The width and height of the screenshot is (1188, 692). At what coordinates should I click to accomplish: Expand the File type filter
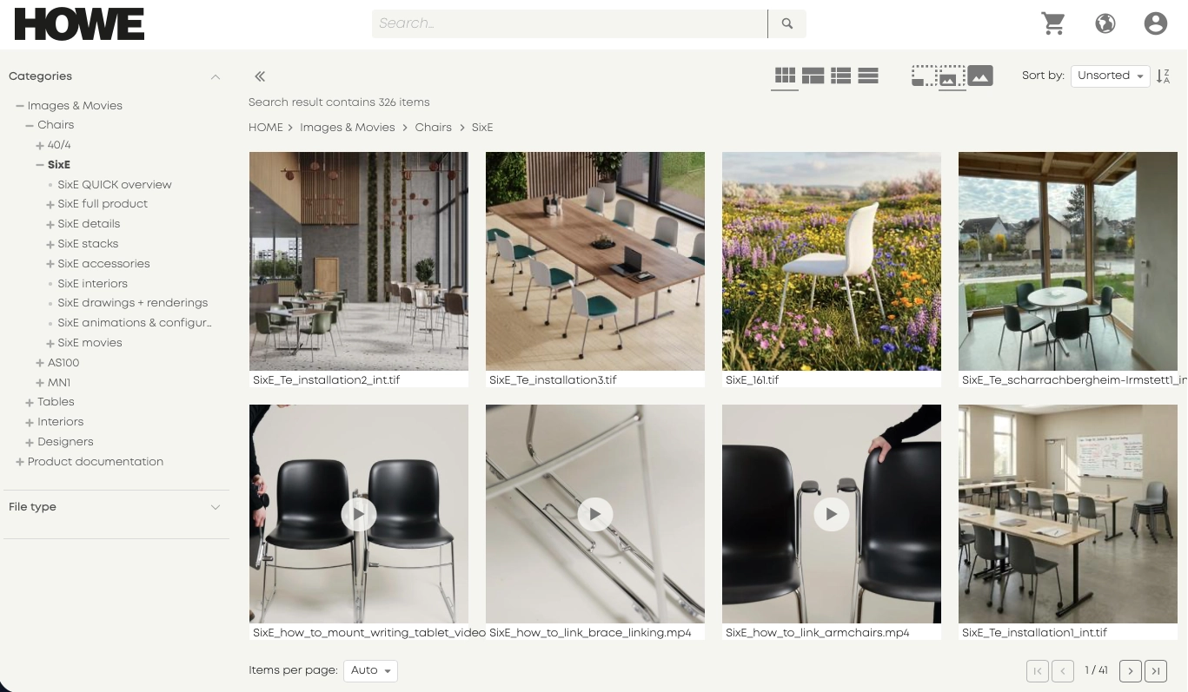[x=216, y=507]
